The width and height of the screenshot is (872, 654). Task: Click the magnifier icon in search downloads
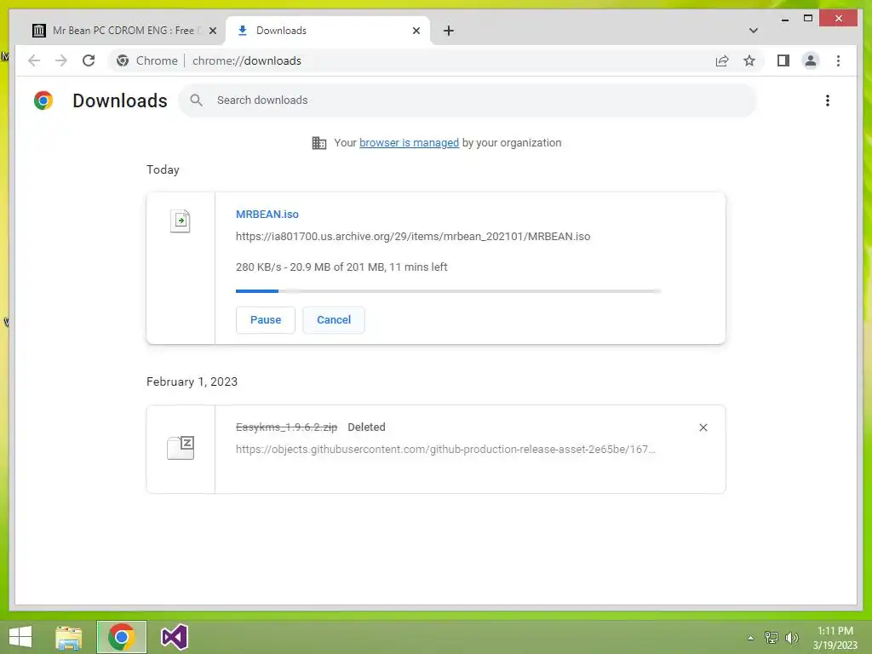(x=196, y=100)
